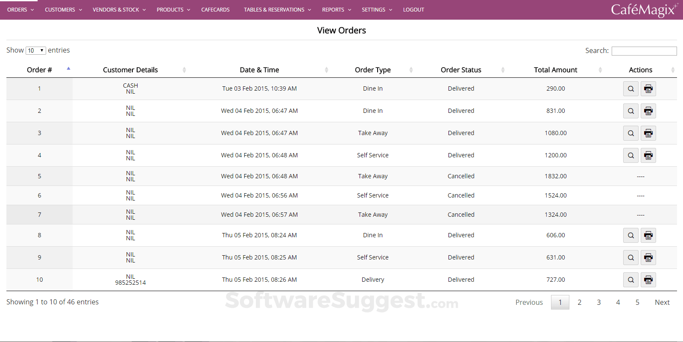Viewport: 683px width, 342px height.
Task: View details of order 3
Action: pyautogui.click(x=630, y=133)
